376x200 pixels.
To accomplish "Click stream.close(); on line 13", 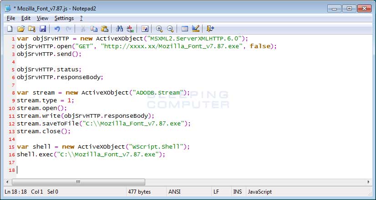I will point(44,131).
